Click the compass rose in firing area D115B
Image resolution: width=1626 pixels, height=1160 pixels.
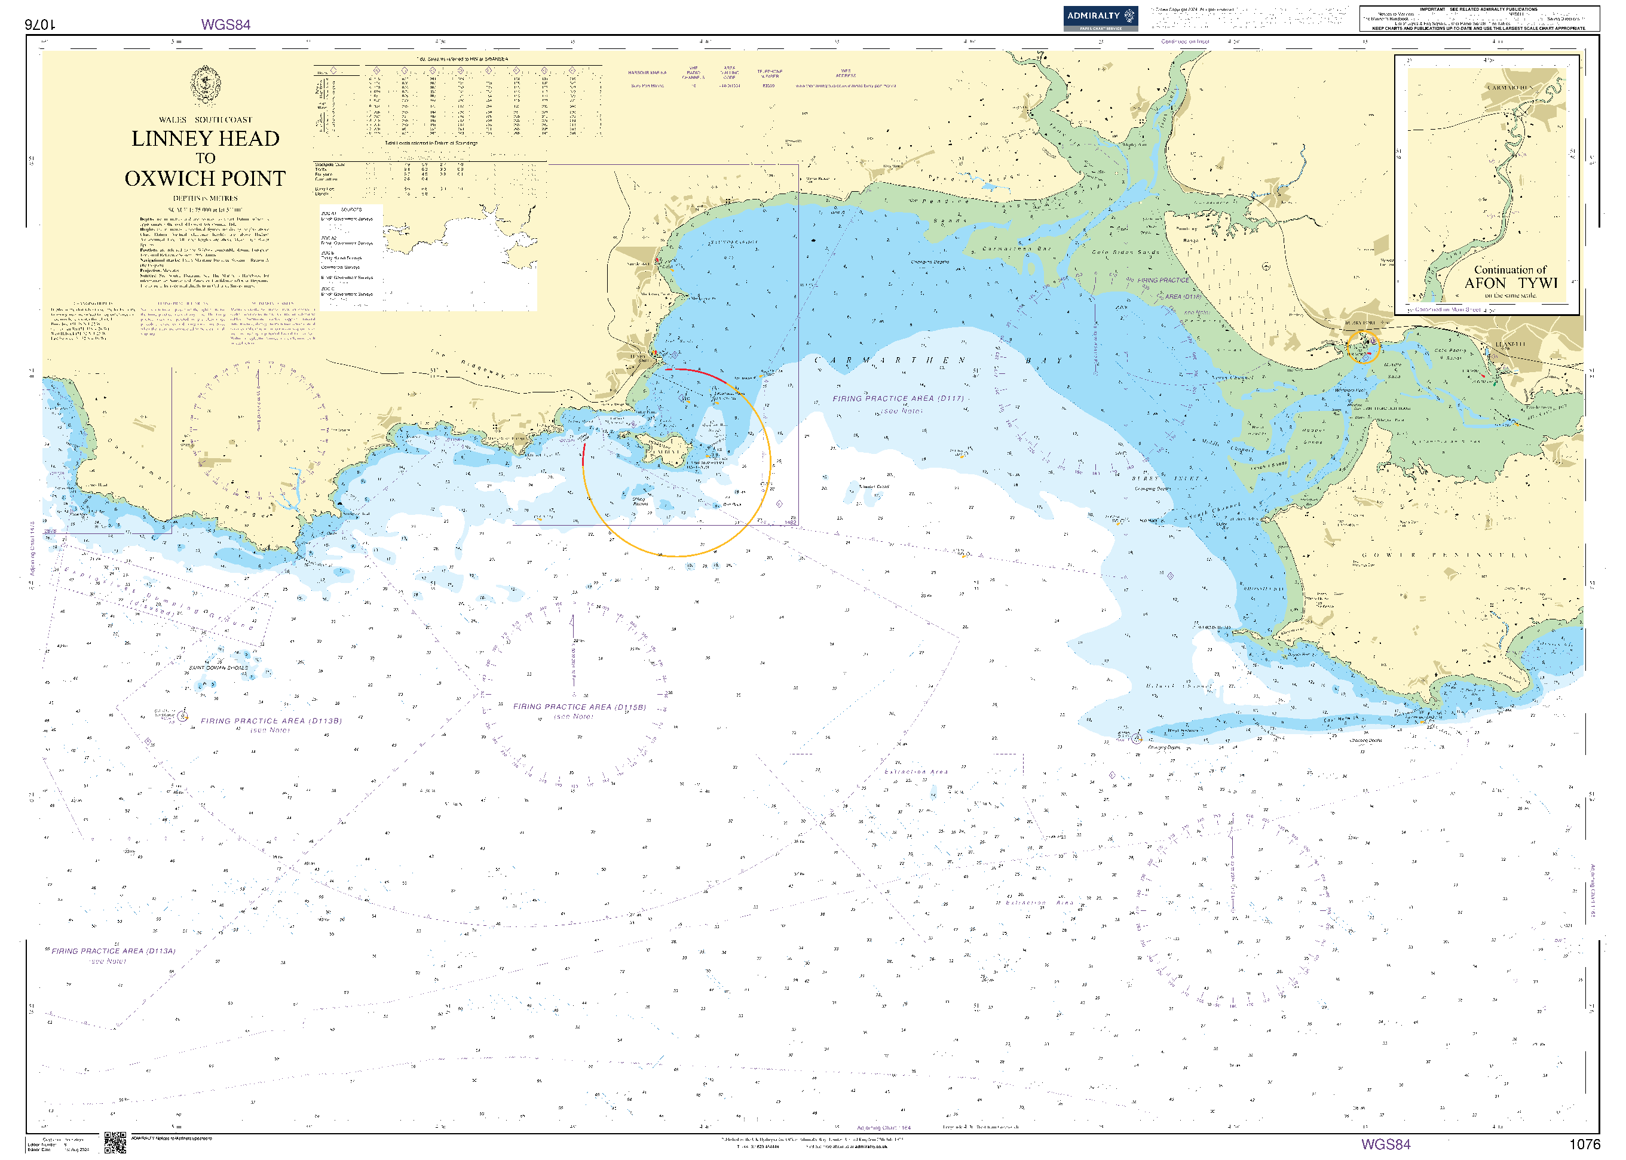click(x=574, y=693)
